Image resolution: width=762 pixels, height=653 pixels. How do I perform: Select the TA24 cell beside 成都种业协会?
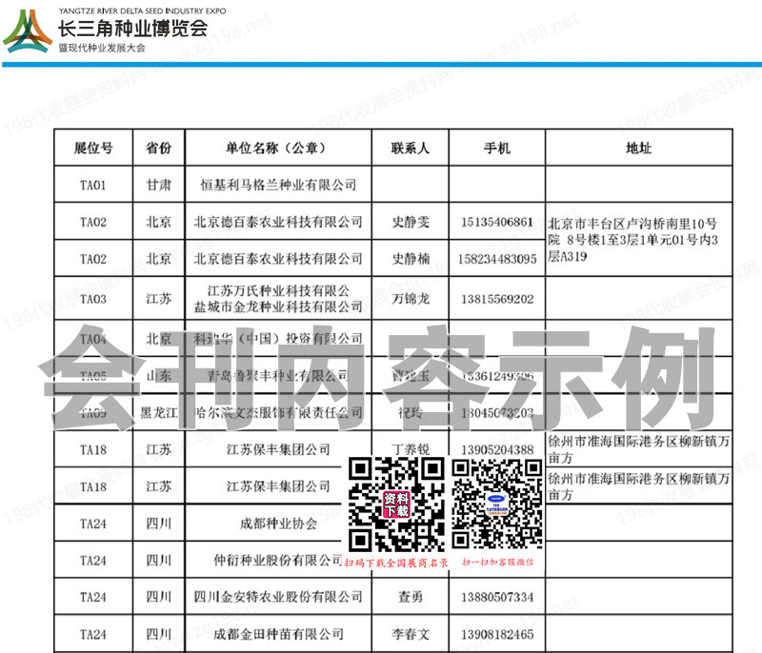[92, 524]
